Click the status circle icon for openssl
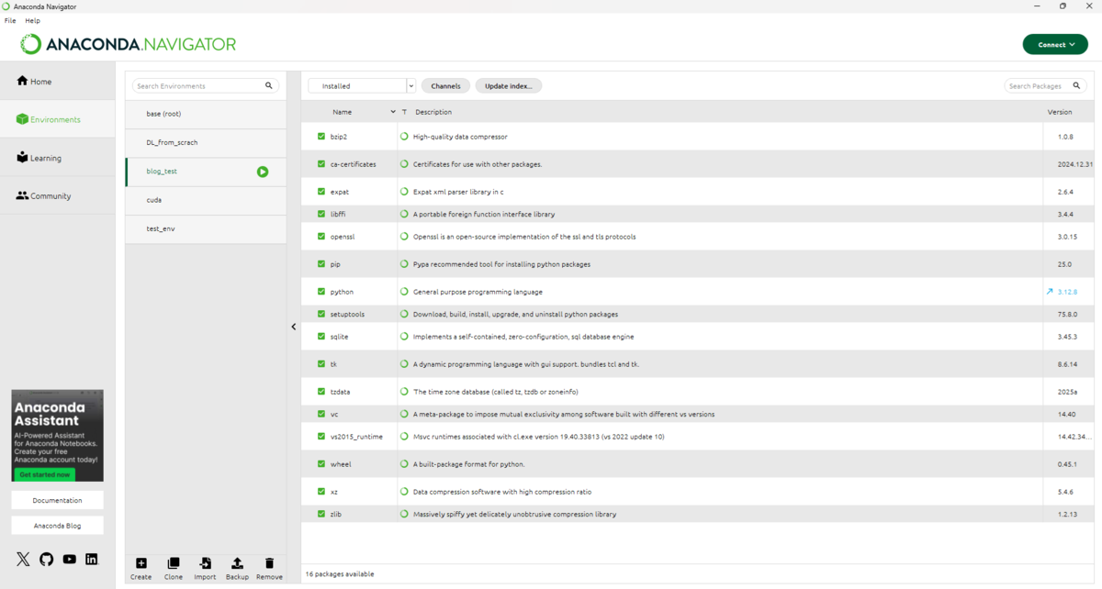 pos(404,237)
